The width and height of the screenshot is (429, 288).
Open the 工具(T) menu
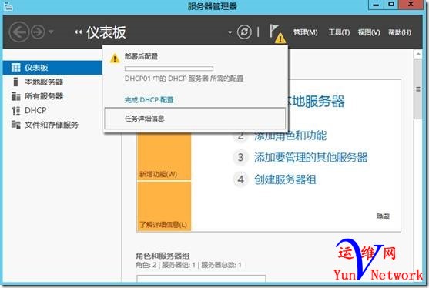339,32
